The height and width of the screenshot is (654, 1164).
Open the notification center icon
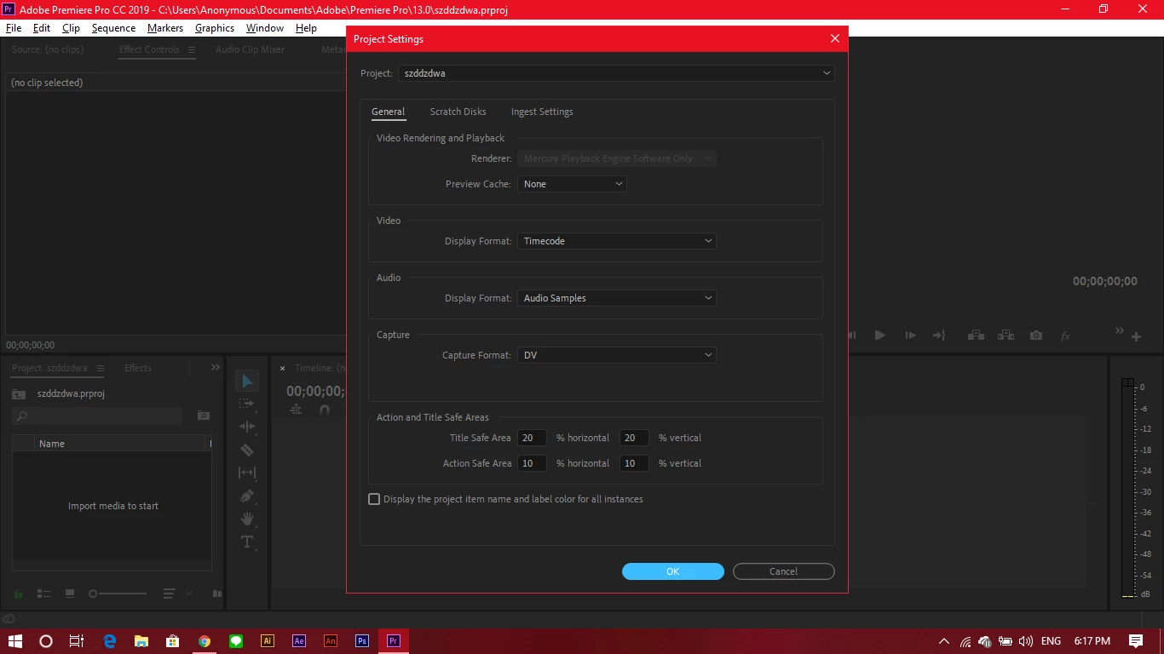tap(1136, 641)
